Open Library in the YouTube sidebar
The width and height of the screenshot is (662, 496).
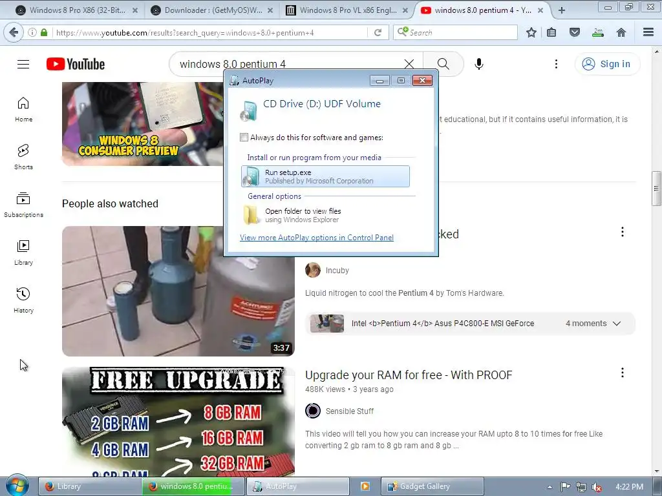click(24, 253)
